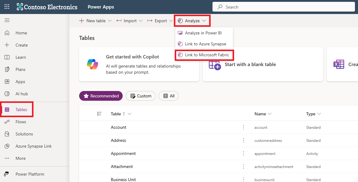The image size is (358, 182).
Task: Click the Contoso Electronics logo
Action: point(47,7)
